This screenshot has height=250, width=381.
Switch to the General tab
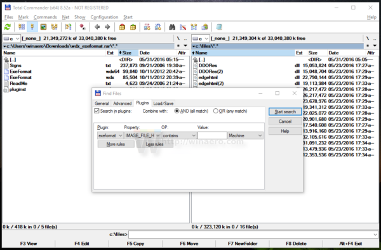(x=102, y=103)
